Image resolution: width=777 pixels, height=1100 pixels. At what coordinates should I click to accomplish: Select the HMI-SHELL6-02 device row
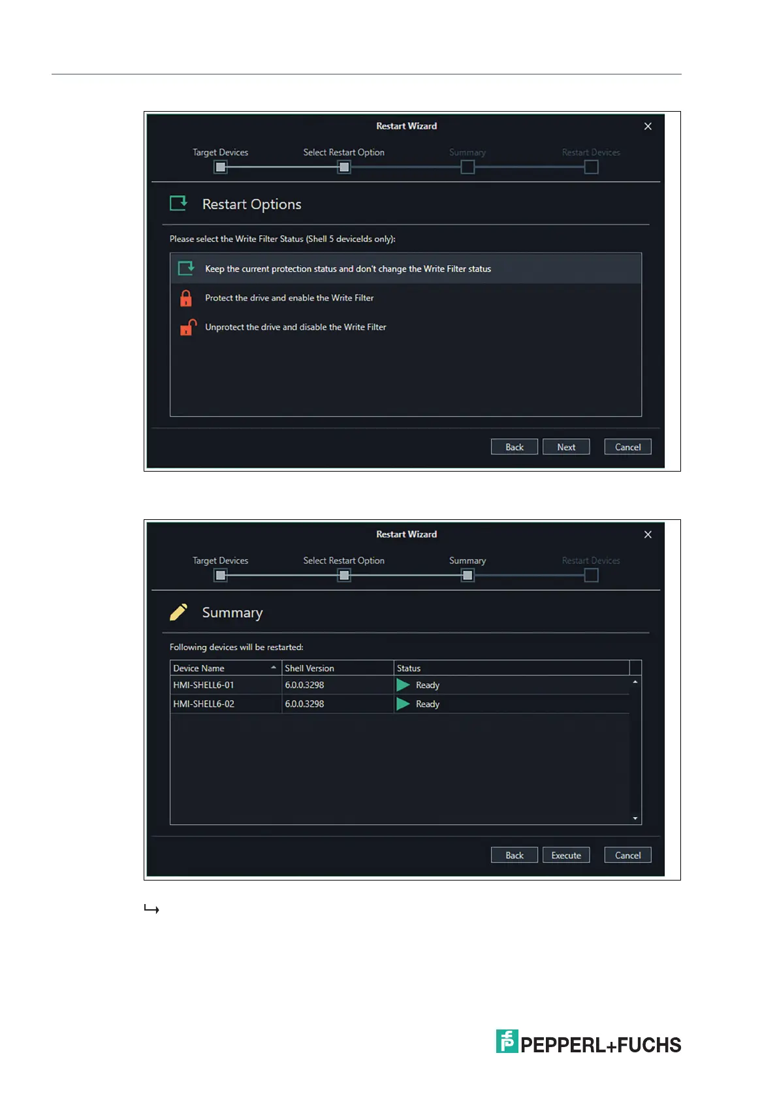coord(400,704)
